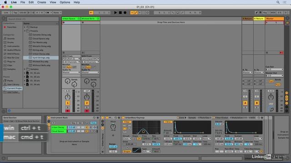The image size is (291, 163).
Task: Open Audio To dropdown on Urban Space track
Action: (x=71, y=72)
